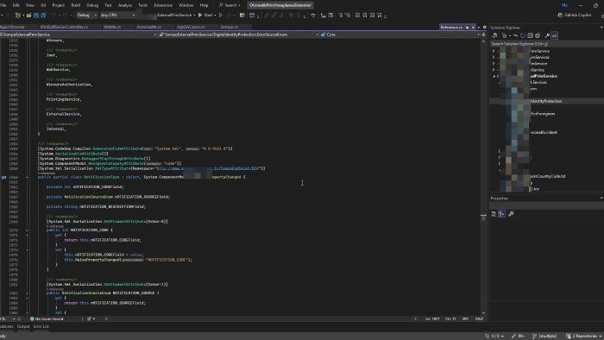
Task: Click the YU account badge
Action: pyautogui.click(x=564, y=5)
